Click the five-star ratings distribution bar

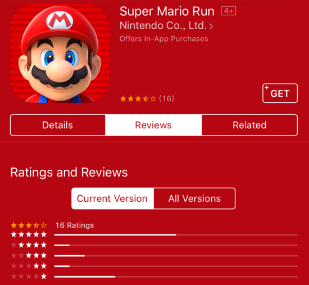coord(176,235)
